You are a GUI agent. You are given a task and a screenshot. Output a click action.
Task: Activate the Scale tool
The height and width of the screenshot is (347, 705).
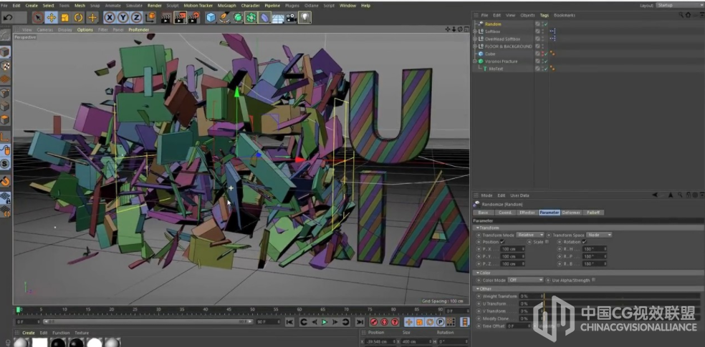(x=64, y=17)
